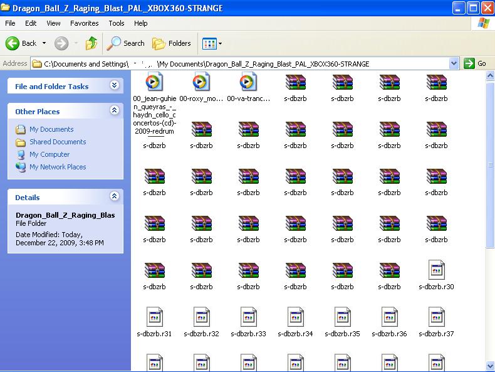Minimize the Explorer window
495x372 pixels.
[459, 8]
